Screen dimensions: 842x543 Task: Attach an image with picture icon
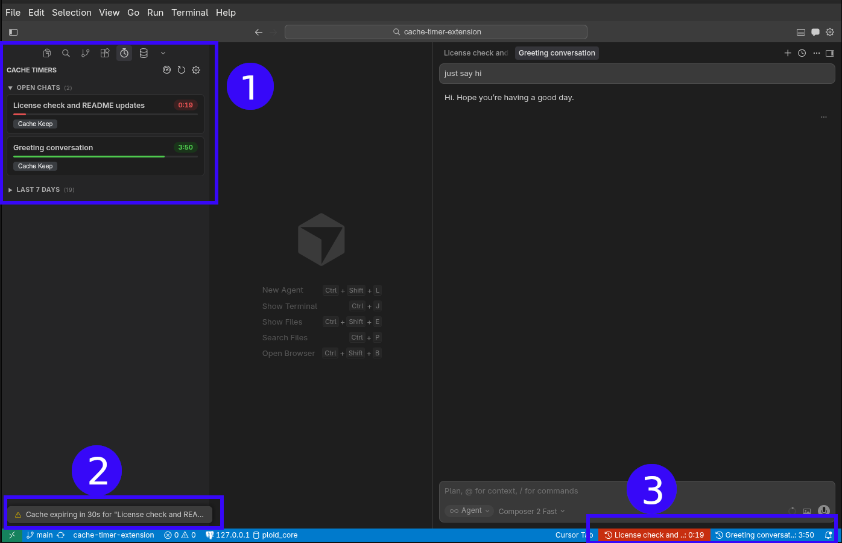(807, 511)
